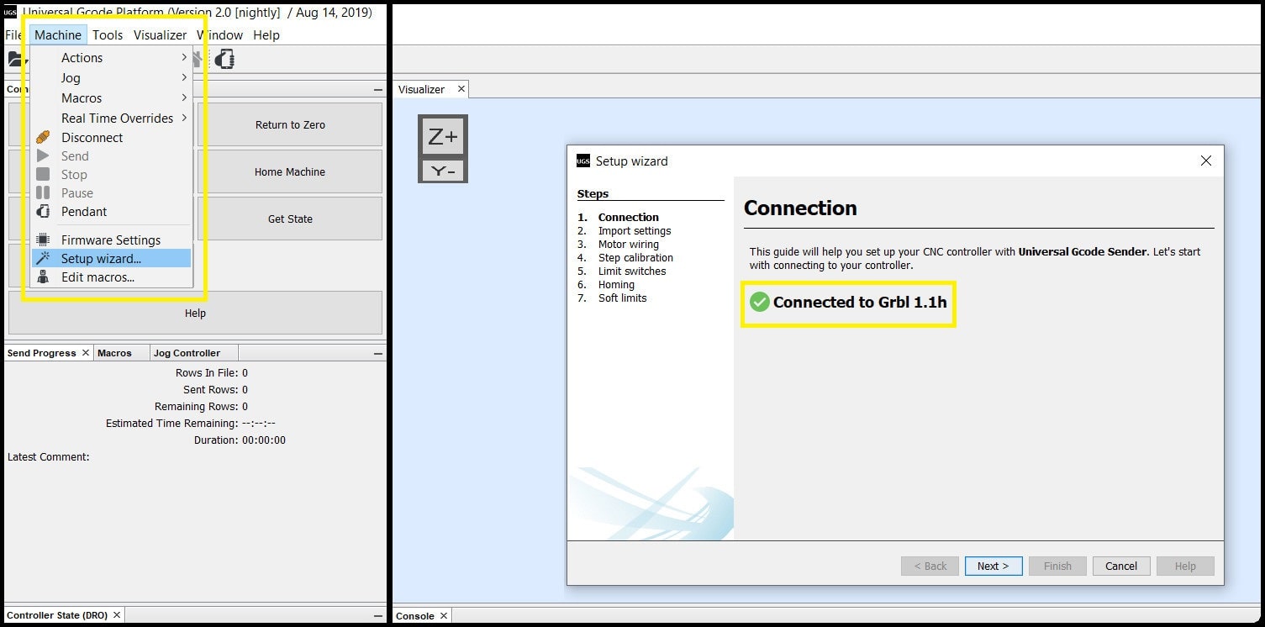This screenshot has height=627, width=1265.
Task: Click the 'Duration: 00:00:00' readout
Action: coord(240,440)
